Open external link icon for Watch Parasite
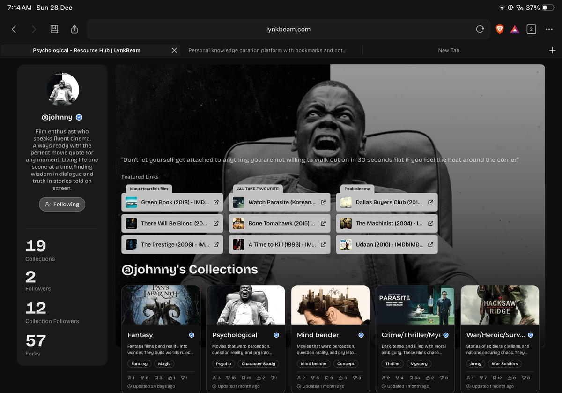The image size is (562, 393). coord(323,202)
